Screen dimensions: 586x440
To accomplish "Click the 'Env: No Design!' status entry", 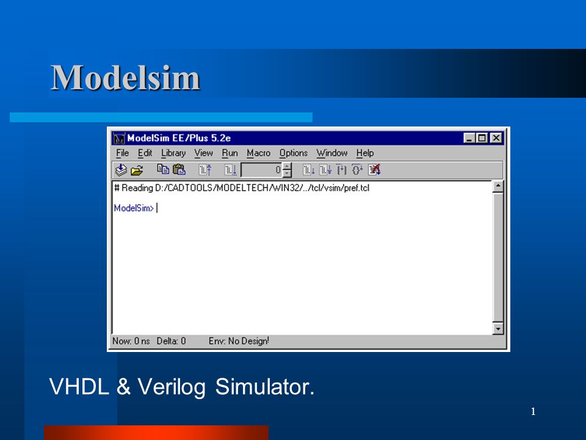I will coord(239,341).
